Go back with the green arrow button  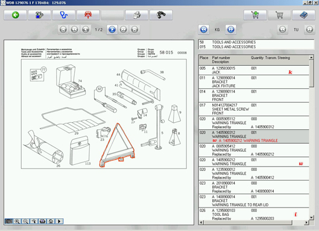(x=15, y=15)
